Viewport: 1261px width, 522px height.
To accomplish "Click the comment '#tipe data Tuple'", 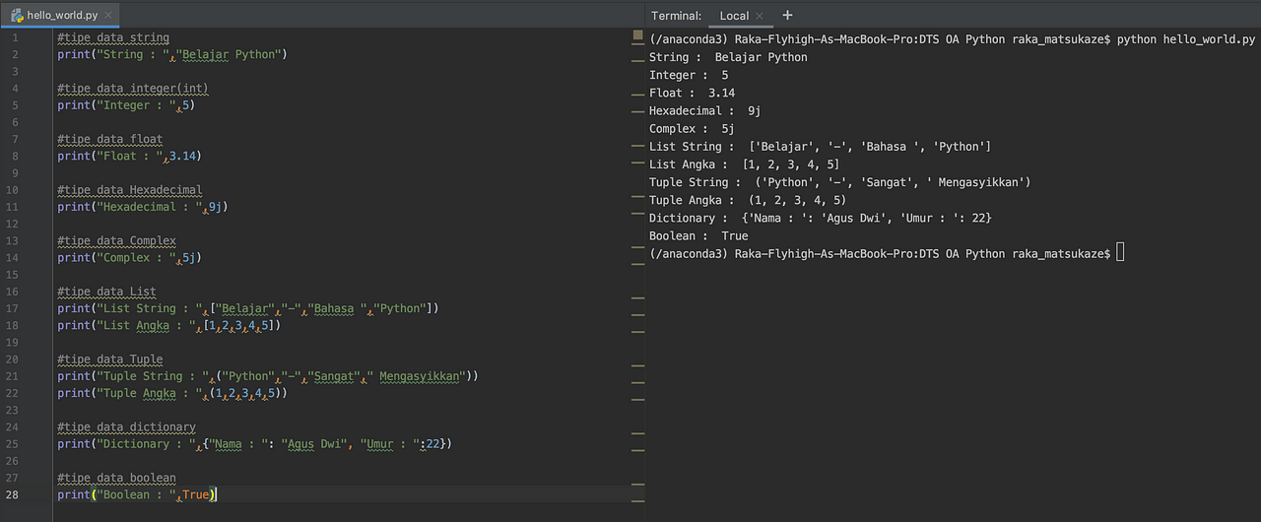I will click(x=110, y=359).
